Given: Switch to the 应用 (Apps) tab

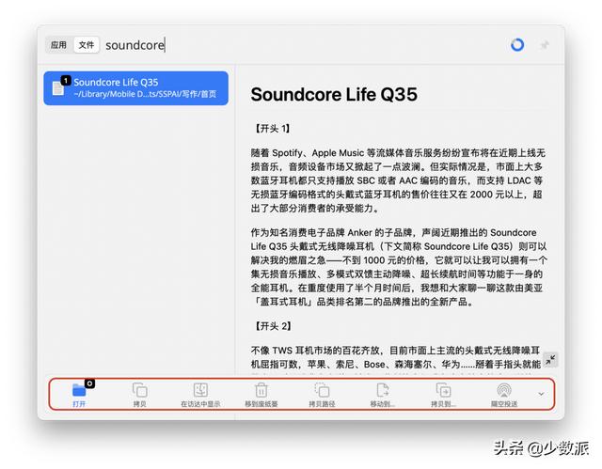Looking at the screenshot, I should pos(58,45).
